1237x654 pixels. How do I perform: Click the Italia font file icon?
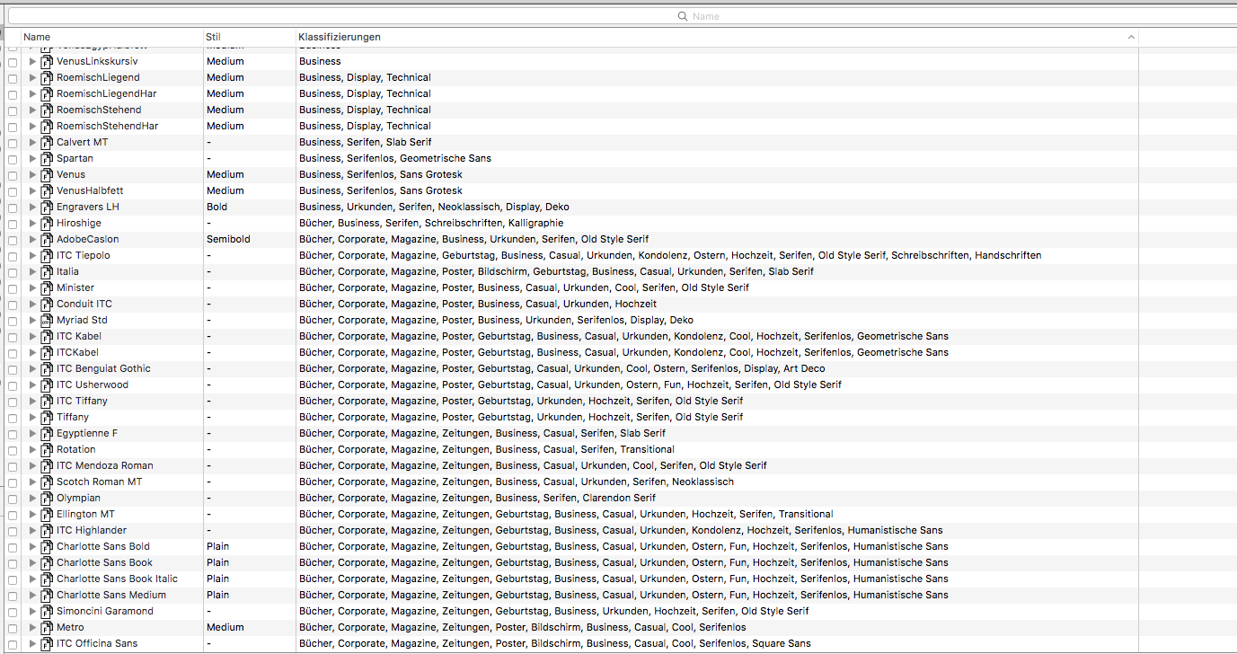click(47, 271)
